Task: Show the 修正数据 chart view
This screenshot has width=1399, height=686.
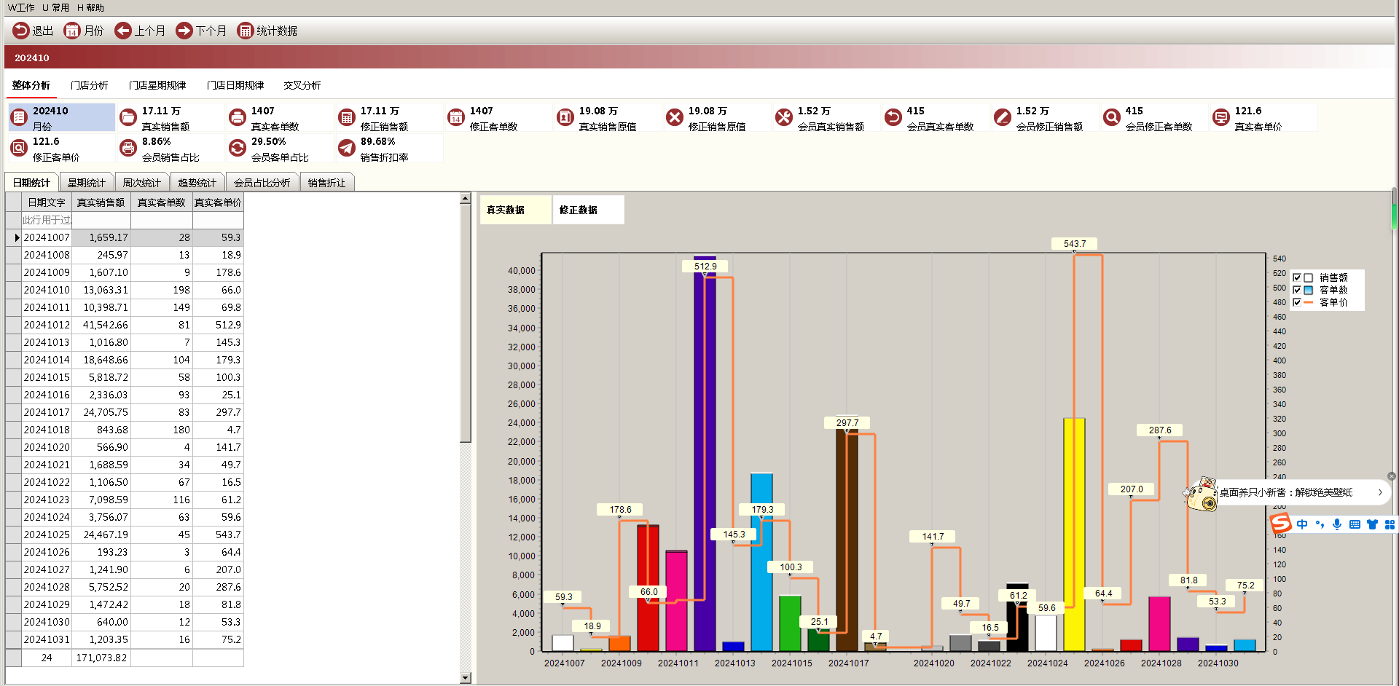Action: [x=588, y=210]
